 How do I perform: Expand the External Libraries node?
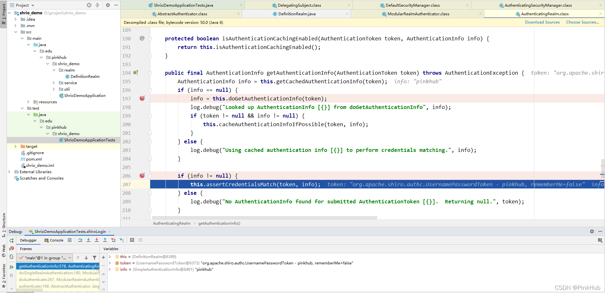click(9, 172)
